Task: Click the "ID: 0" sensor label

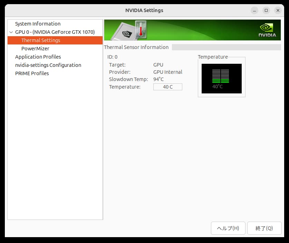Action: click(x=113, y=57)
